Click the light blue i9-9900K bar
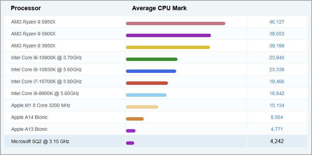Screen dimensions: 312x155 point(146,95)
